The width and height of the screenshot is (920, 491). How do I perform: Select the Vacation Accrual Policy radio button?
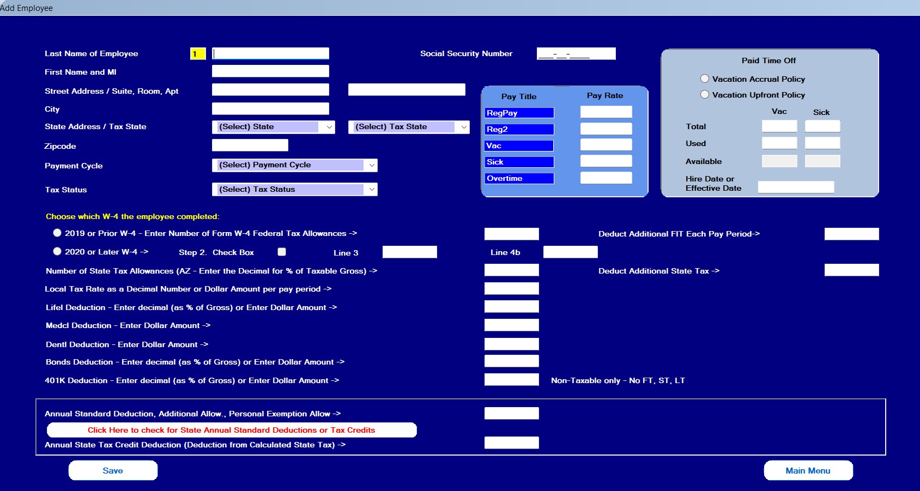coord(705,78)
